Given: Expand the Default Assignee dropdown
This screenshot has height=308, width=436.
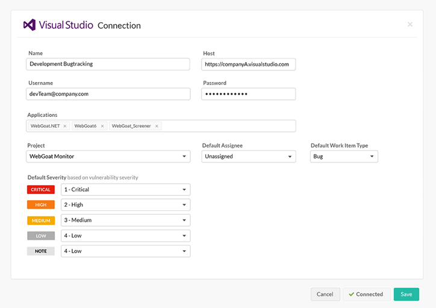Looking at the screenshot, I should click(249, 157).
